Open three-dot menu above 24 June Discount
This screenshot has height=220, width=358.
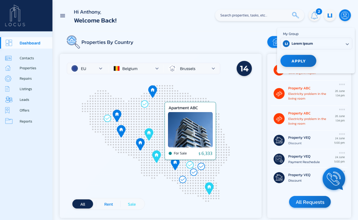pyautogui.click(x=342, y=134)
